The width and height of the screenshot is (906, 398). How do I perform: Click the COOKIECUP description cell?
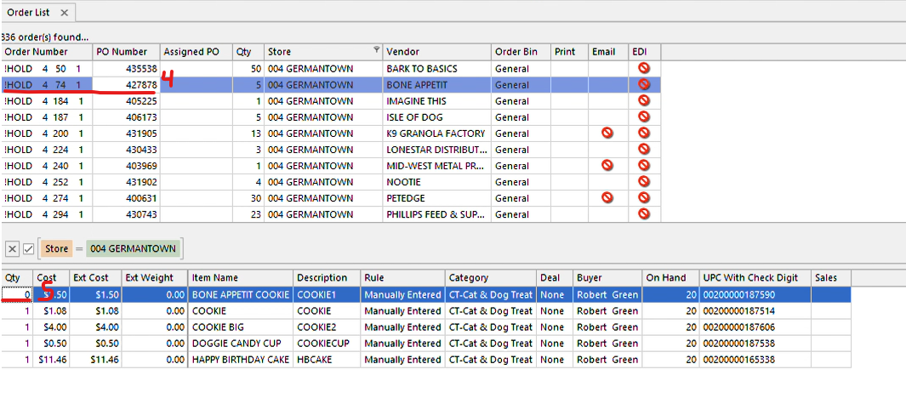click(327, 343)
